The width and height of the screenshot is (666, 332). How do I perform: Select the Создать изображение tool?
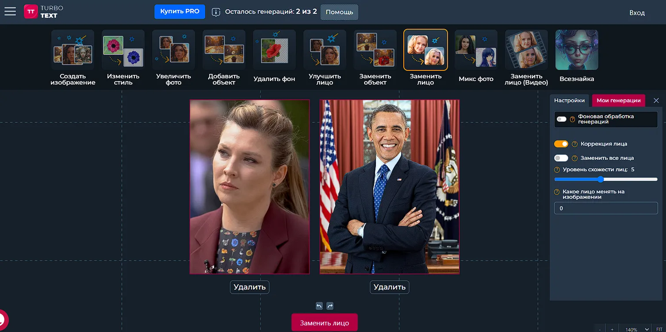[x=73, y=56]
